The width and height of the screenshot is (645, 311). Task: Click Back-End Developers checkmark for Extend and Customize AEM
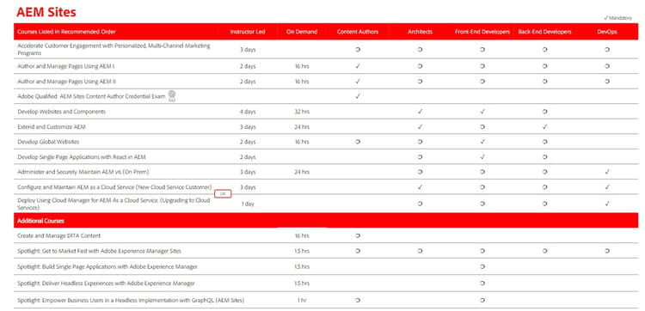pos(544,126)
